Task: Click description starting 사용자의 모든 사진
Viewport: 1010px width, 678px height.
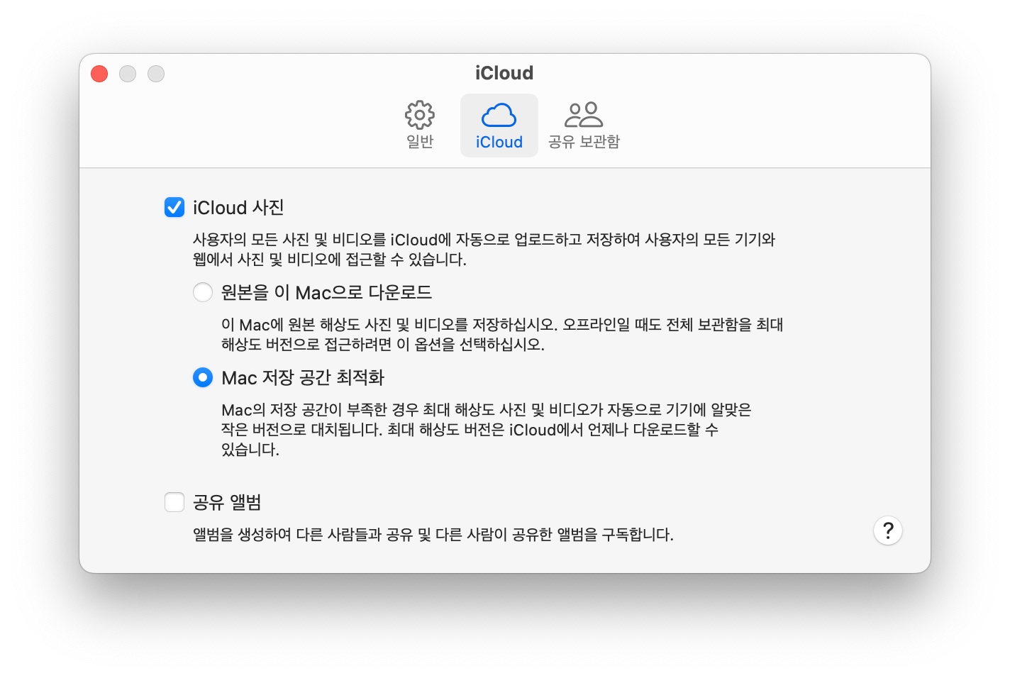Action: (x=484, y=250)
